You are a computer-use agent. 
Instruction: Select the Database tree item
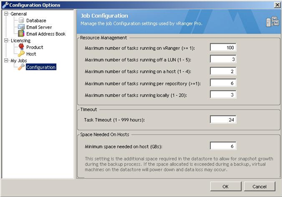tap(36, 21)
